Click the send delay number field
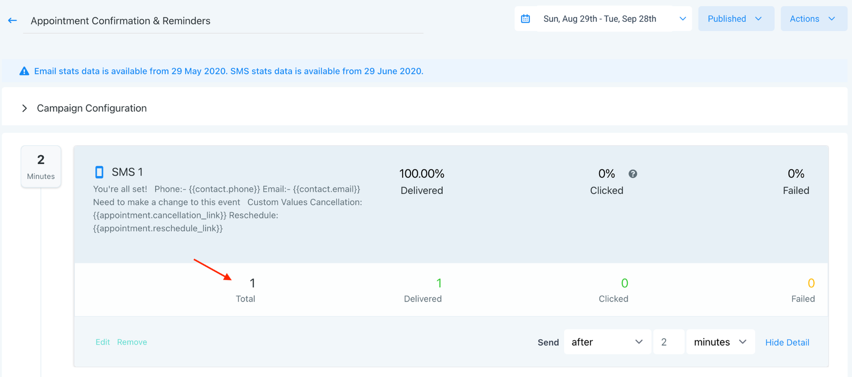This screenshot has height=377, width=852. tap(668, 342)
